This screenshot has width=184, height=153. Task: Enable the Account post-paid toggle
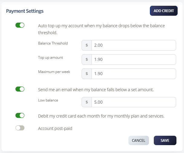(20, 128)
